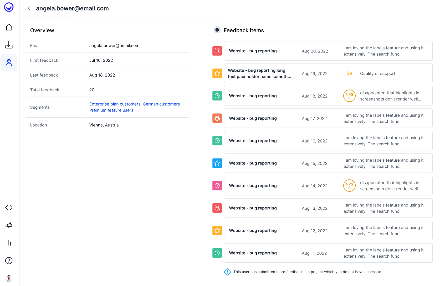The width and height of the screenshot is (440, 286).
Task: Open the Home page from the sidebar
Action: tap(9, 27)
